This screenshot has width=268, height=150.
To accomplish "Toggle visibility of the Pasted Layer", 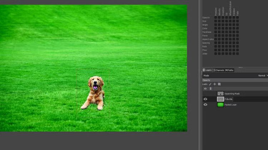I will 205,105.
